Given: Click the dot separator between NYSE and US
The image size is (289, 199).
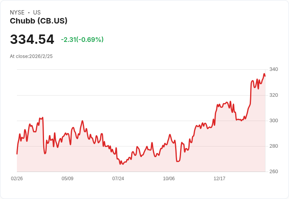Looking at the screenshot, I should [x=29, y=13].
